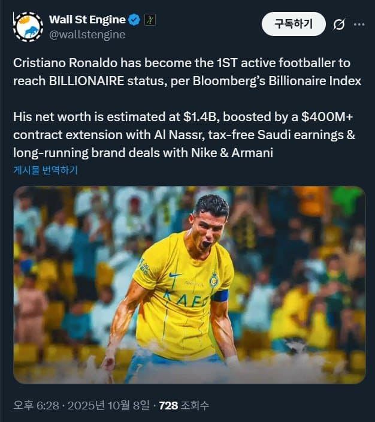This screenshot has height=422, width=375.
Task: Open the Wall St Engine display name
Action: pyautogui.click(x=87, y=20)
